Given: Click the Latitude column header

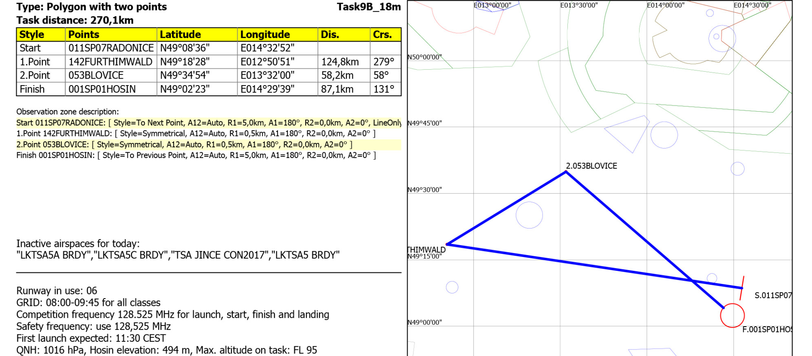Looking at the screenshot, I should tap(180, 35).
